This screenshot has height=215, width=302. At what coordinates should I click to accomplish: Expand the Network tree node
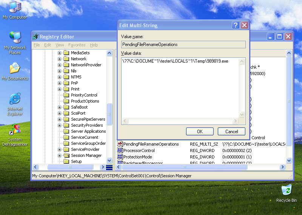point(59,59)
